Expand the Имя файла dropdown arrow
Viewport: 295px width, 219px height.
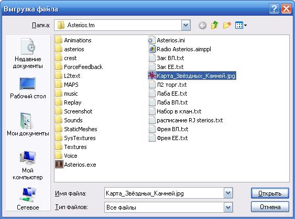pos(228,193)
